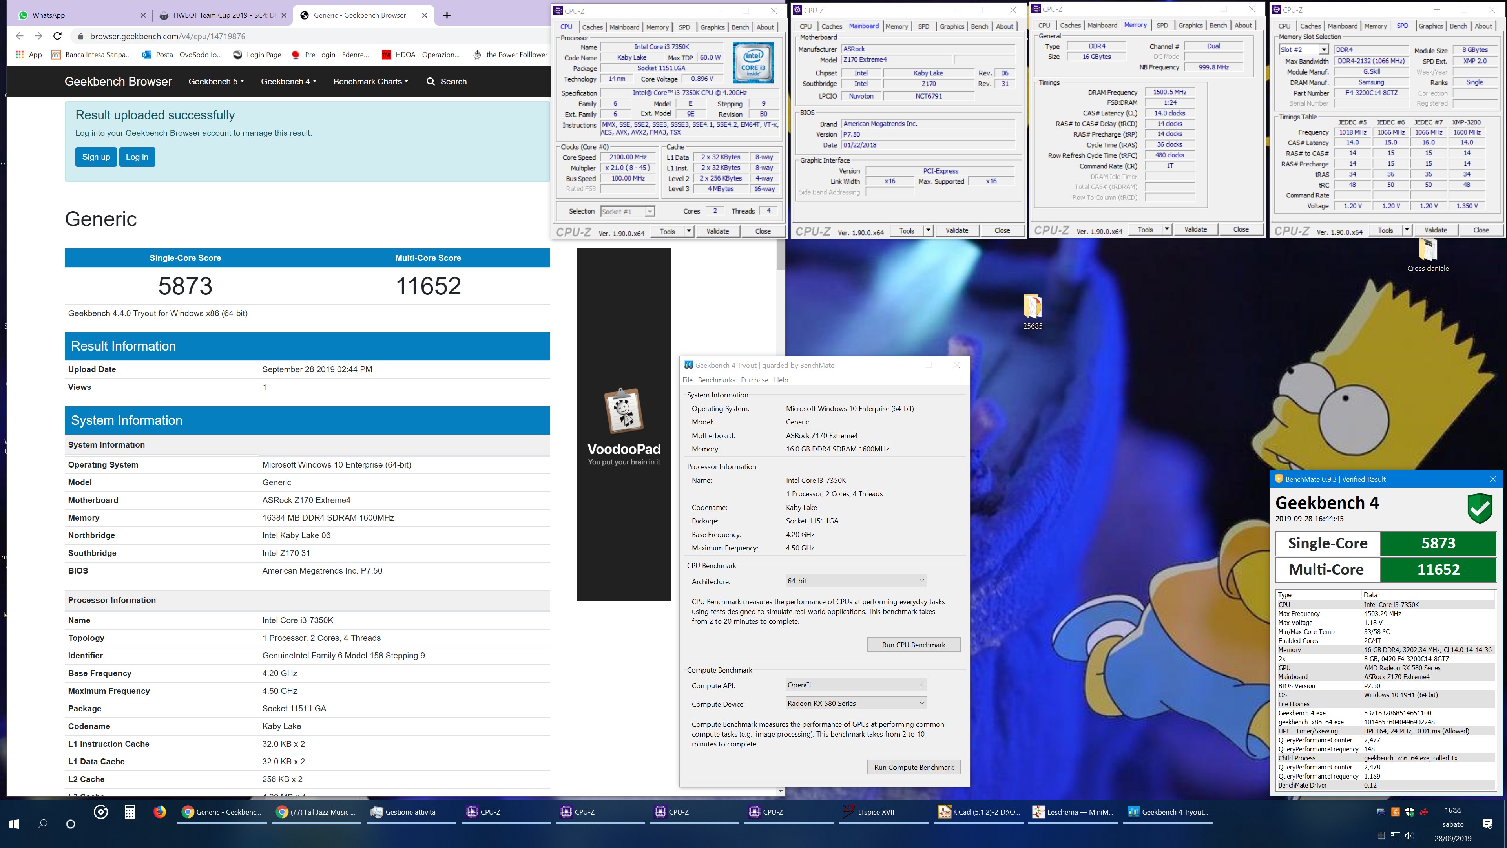Viewport: 1507px width, 848px height.
Task: Click the VoodooPad ad image
Action: point(624,424)
